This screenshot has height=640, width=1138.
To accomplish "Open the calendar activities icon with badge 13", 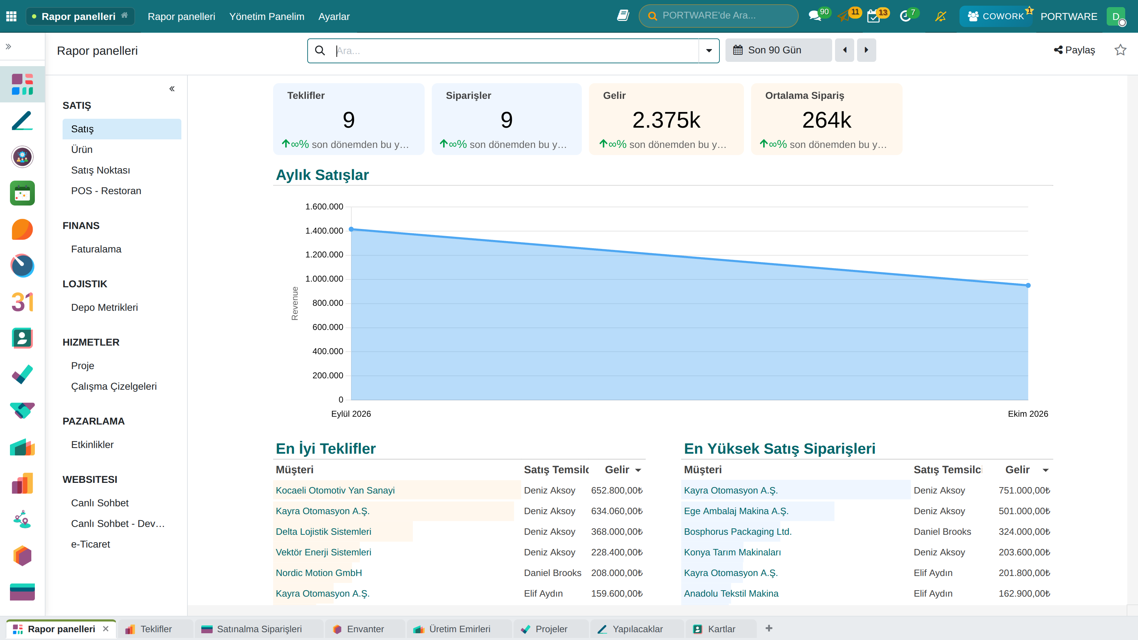I will pyautogui.click(x=873, y=16).
